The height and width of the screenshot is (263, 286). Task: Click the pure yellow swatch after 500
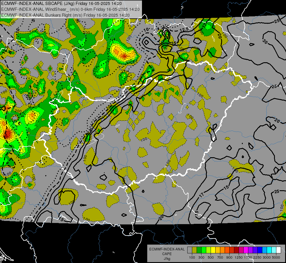213,250
